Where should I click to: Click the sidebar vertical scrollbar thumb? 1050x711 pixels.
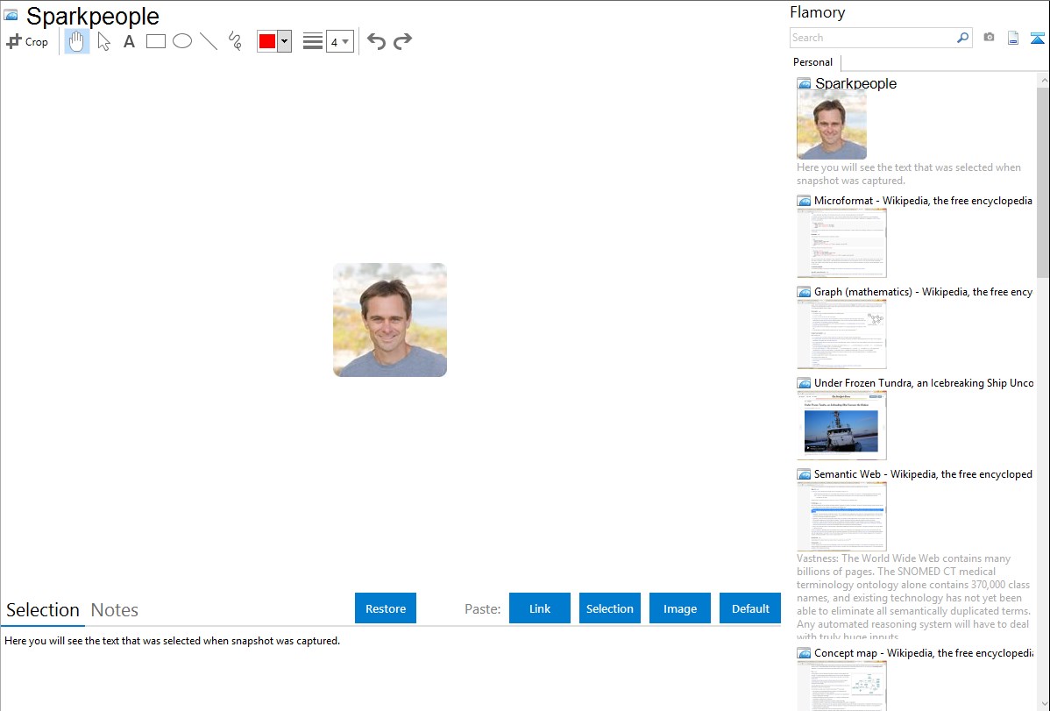pyautogui.click(x=1043, y=182)
